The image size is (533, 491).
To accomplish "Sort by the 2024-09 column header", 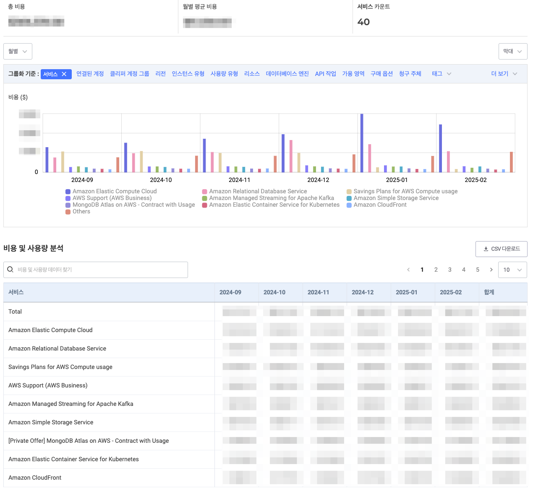I will [x=237, y=292].
